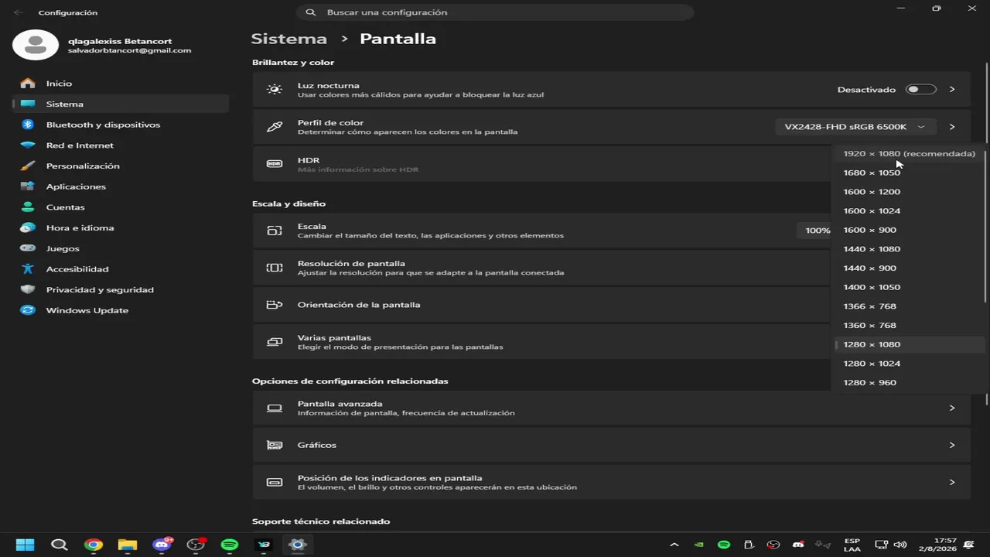This screenshot has height=557, width=990.
Task: Open the volume control in the tray
Action: tap(900, 545)
